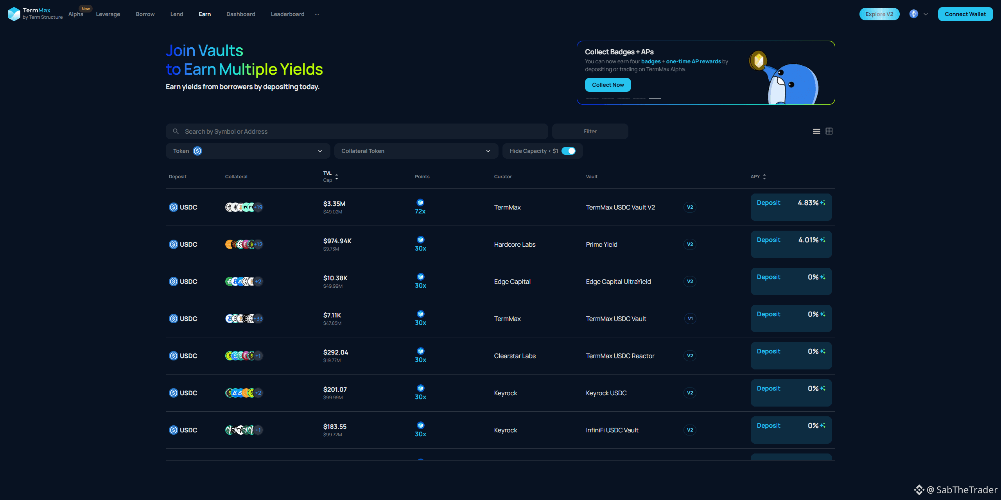Click the Hardcore Labs 30x points icon
The height and width of the screenshot is (500, 1001).
(421, 240)
